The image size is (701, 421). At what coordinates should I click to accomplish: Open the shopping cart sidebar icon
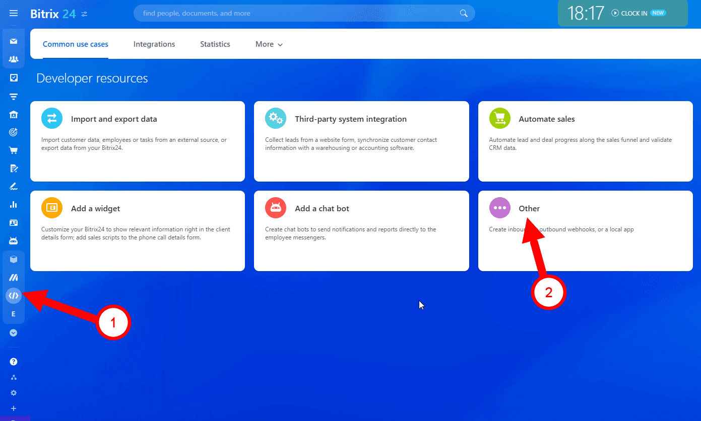pos(14,150)
